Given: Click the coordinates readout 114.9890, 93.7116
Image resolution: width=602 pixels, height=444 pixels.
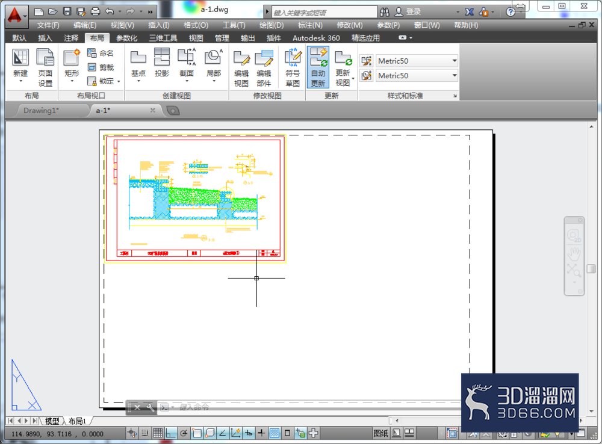Looking at the screenshot, I should (57, 434).
